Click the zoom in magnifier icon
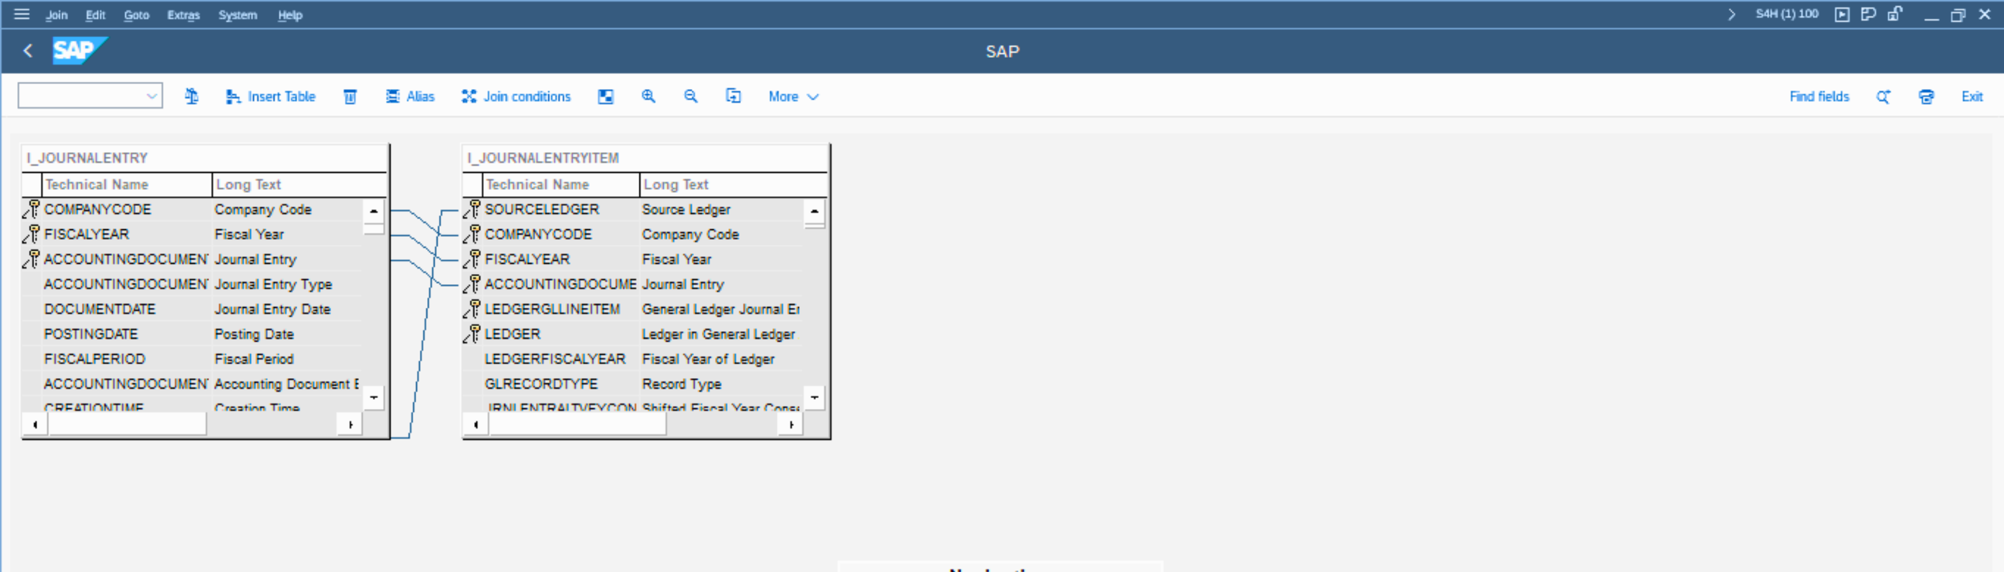The height and width of the screenshot is (572, 2004). pos(648,96)
